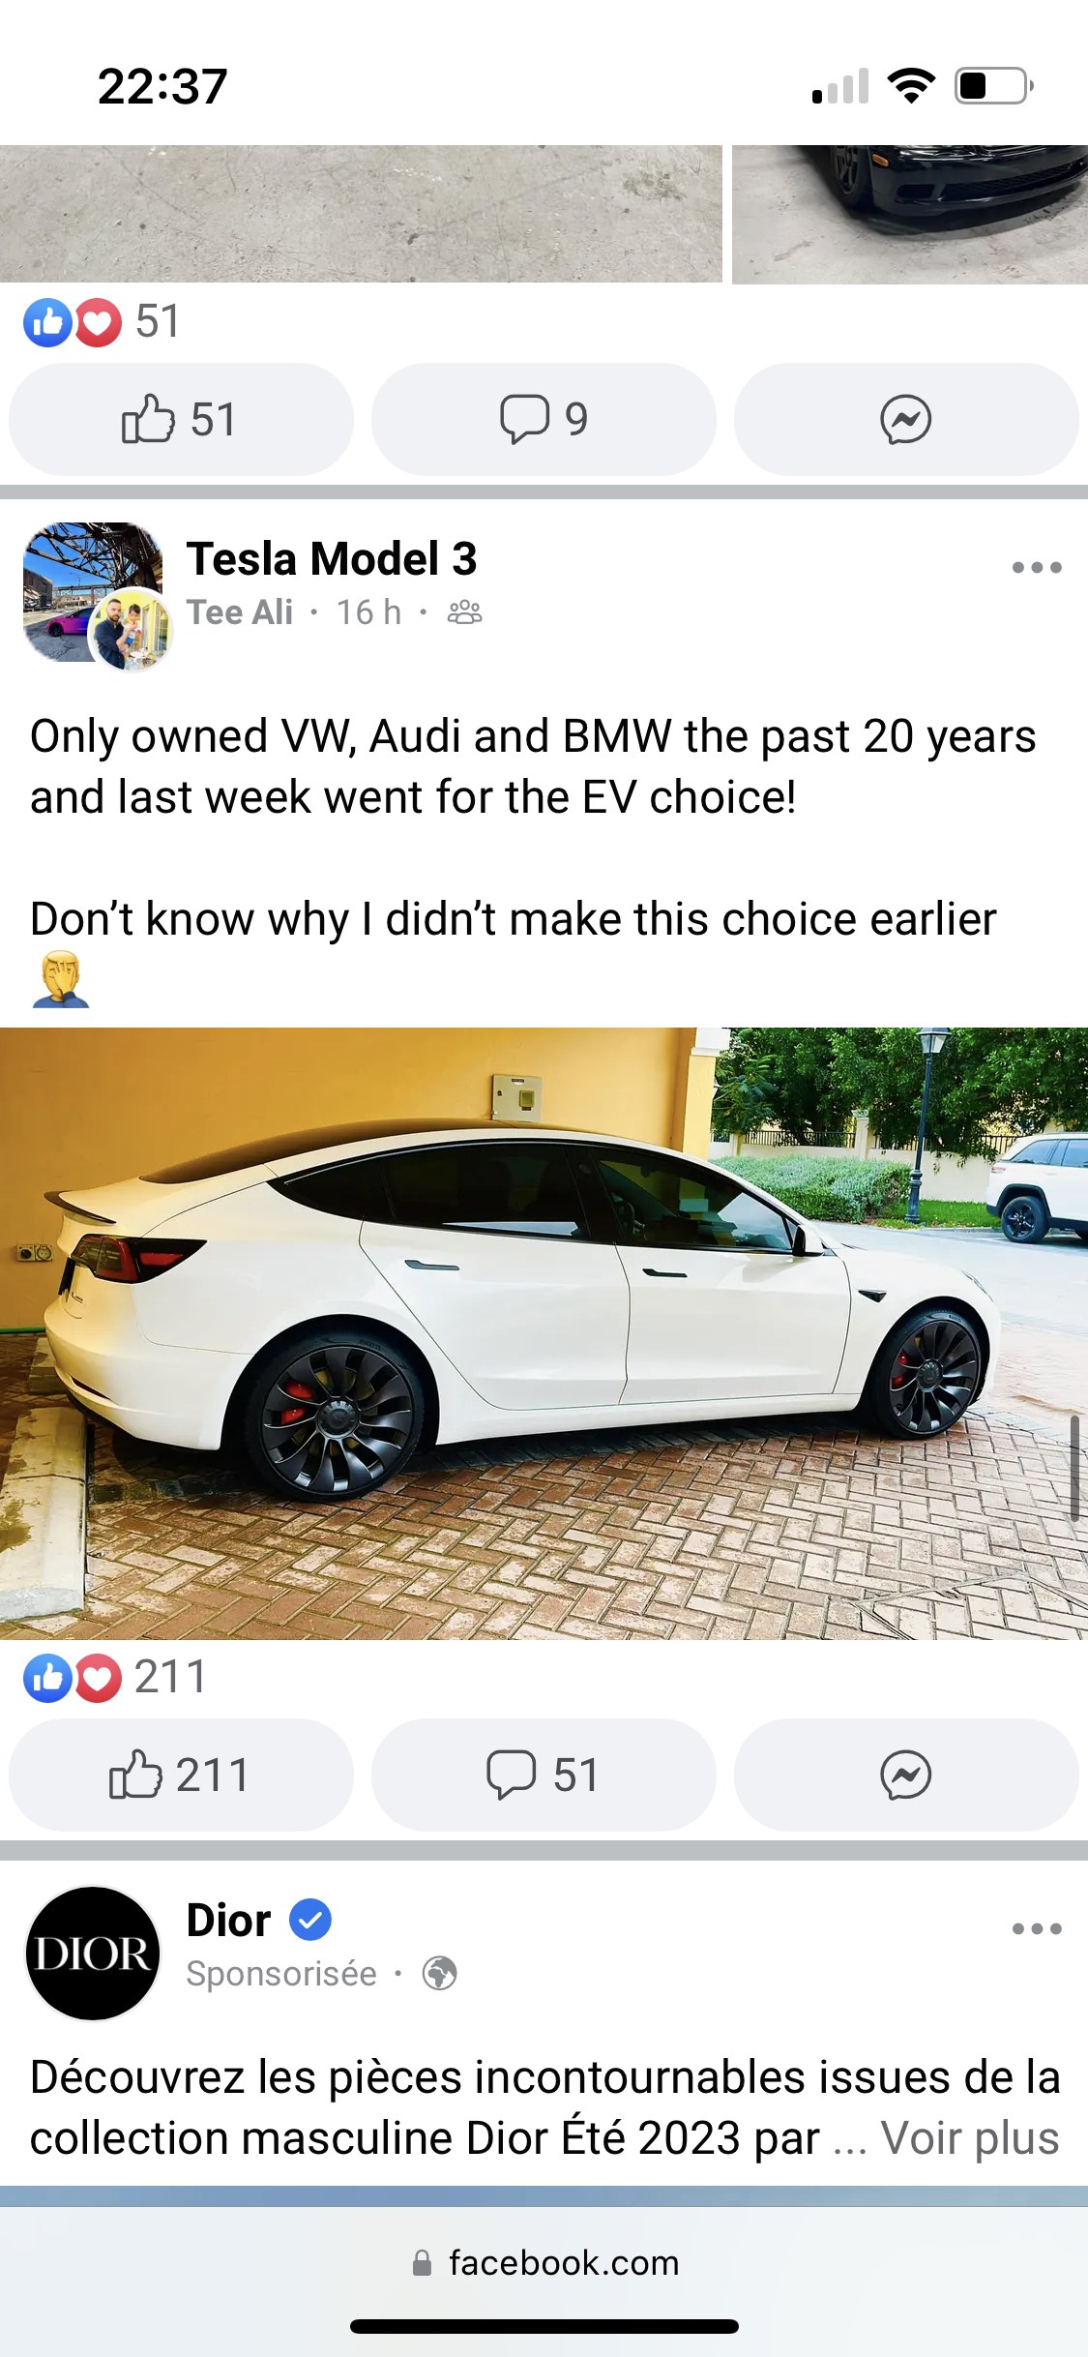Tap the Dior logo profile picture
This screenshot has width=1088, height=2357.
coord(93,1954)
